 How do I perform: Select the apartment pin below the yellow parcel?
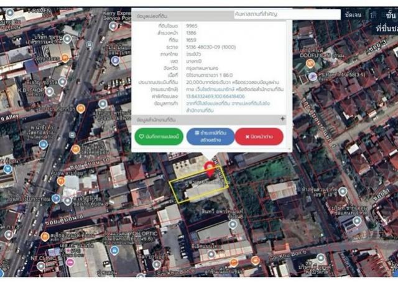(233, 225)
